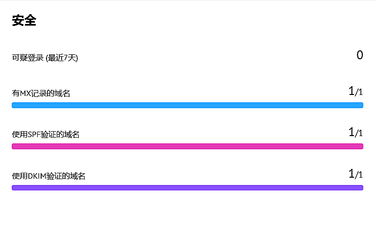
Task: Click the /1 denominator for SPF domains
Action: [x=359, y=134]
